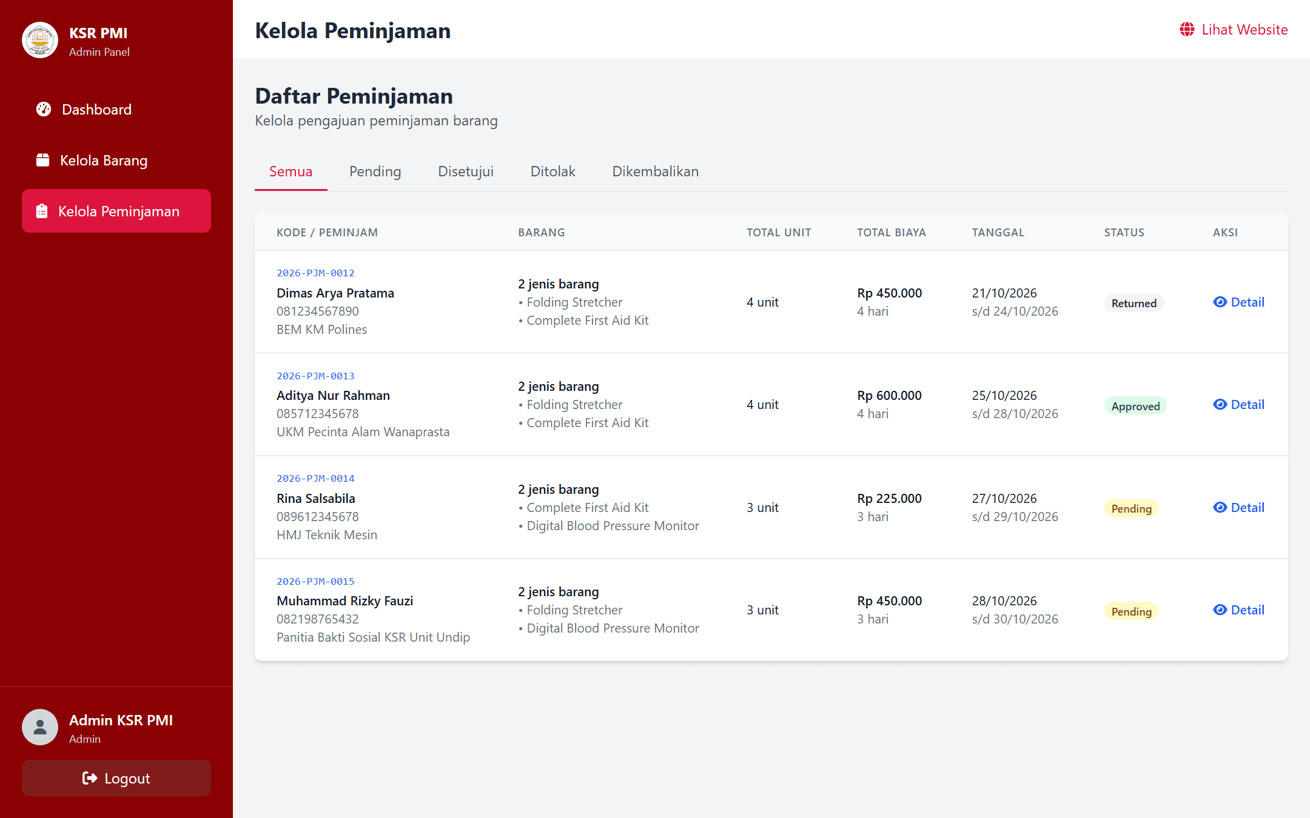
Task: Open Detail for Aditya Nur Rahman
Action: pyautogui.click(x=1238, y=404)
